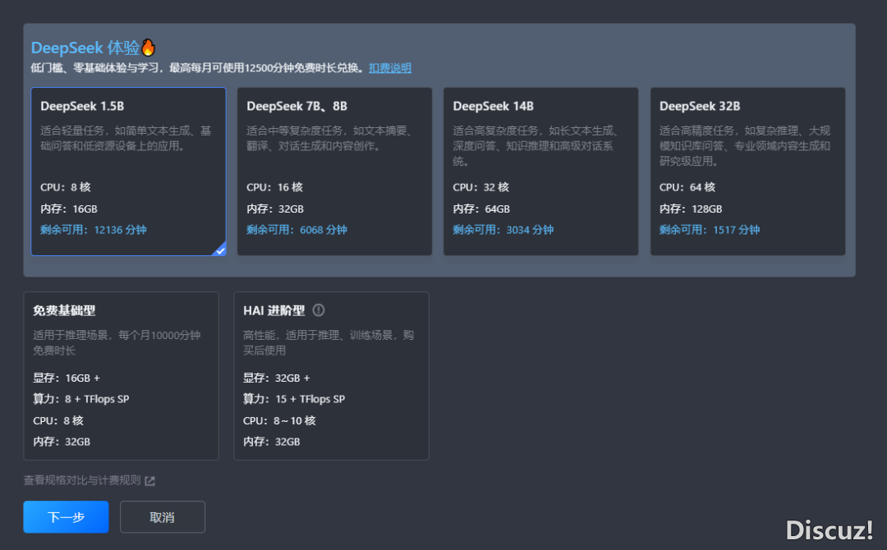This screenshot has height=550, width=887.
Task: Click the external link icon after 计费规则
Action: (150, 480)
